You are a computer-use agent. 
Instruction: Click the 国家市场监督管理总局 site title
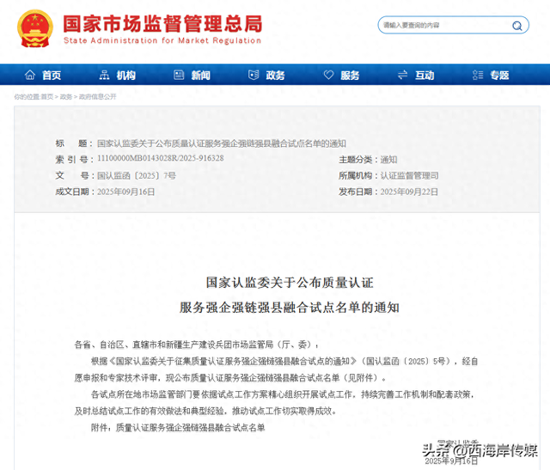162,24
